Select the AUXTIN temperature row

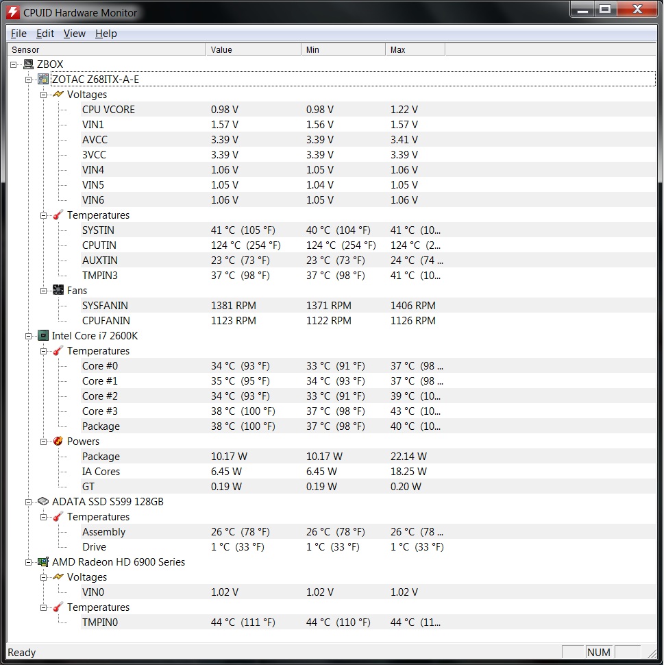(368, 260)
